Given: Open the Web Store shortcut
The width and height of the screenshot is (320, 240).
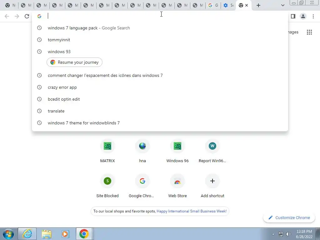Looking at the screenshot, I should [x=177, y=186].
